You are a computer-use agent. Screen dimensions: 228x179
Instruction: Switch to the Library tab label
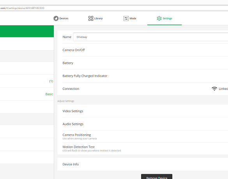pyautogui.click(x=99, y=18)
